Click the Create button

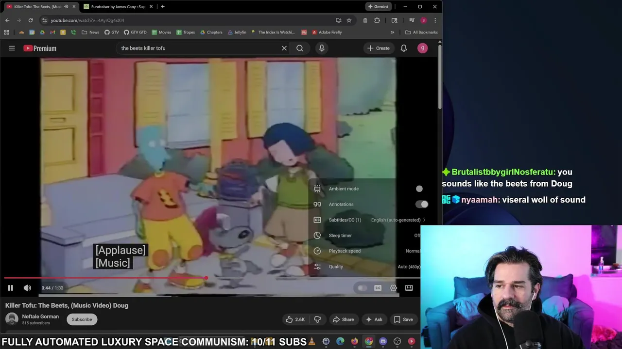tap(378, 48)
